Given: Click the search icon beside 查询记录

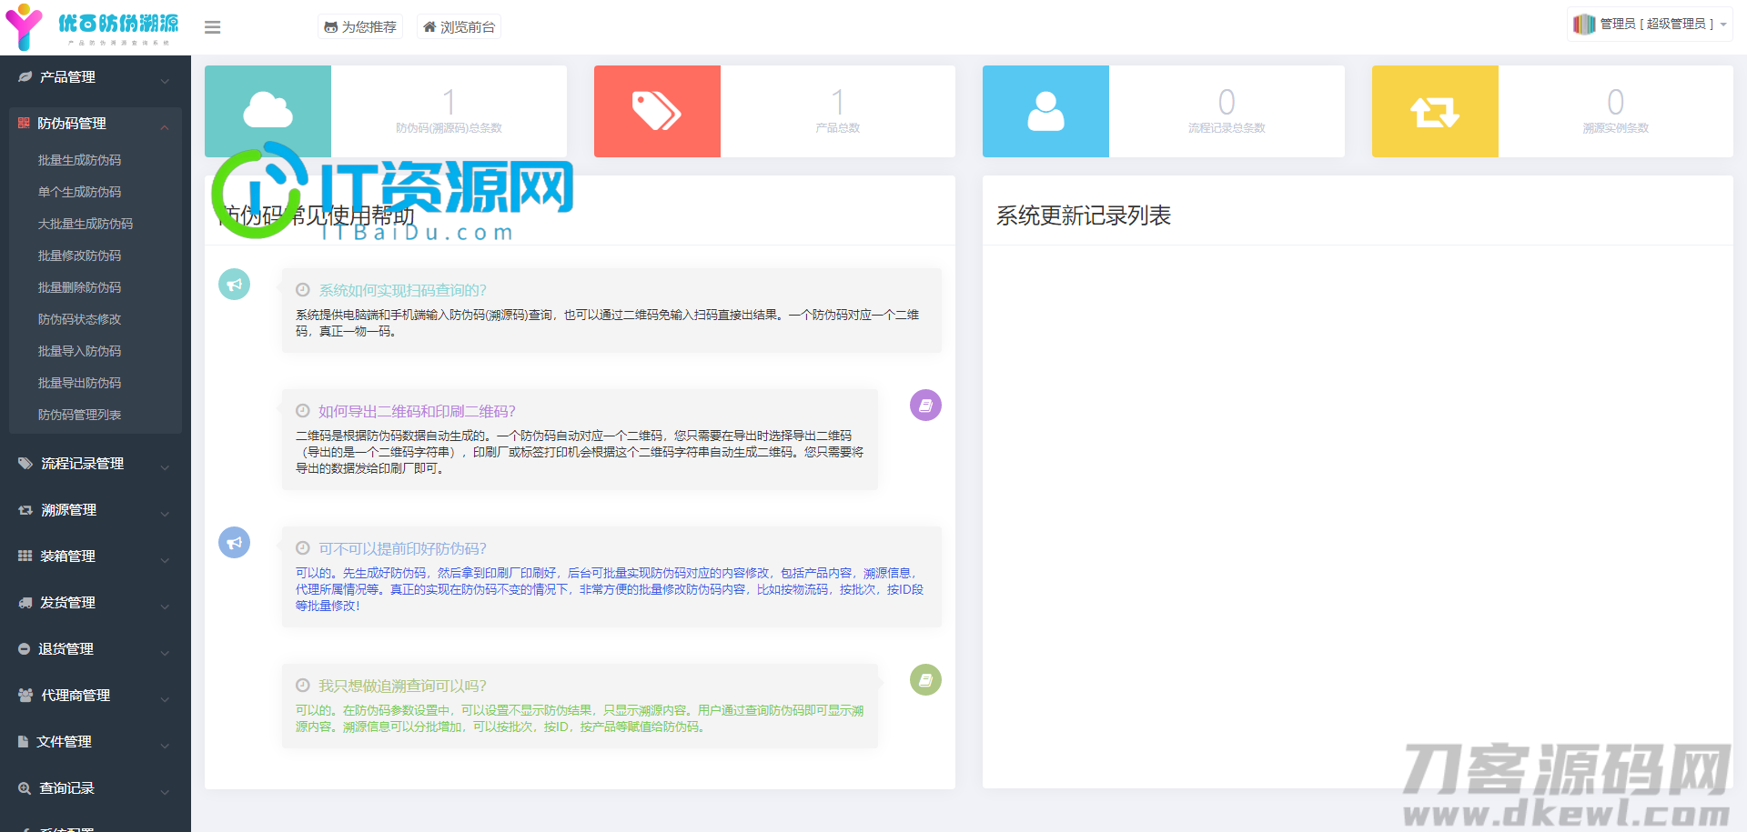Looking at the screenshot, I should click(25, 788).
